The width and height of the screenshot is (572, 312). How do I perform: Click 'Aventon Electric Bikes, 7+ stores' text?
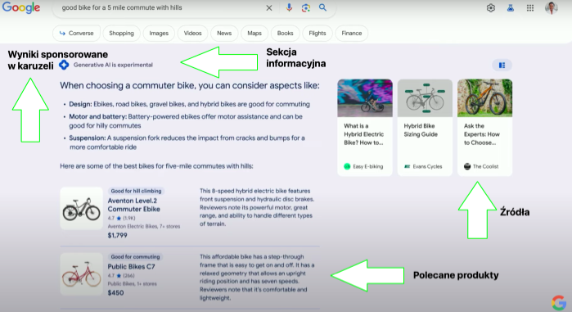tap(144, 226)
